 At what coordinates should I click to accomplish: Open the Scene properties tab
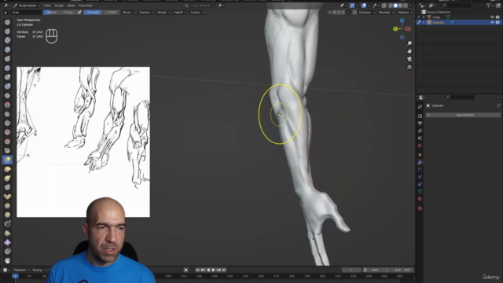[420, 138]
